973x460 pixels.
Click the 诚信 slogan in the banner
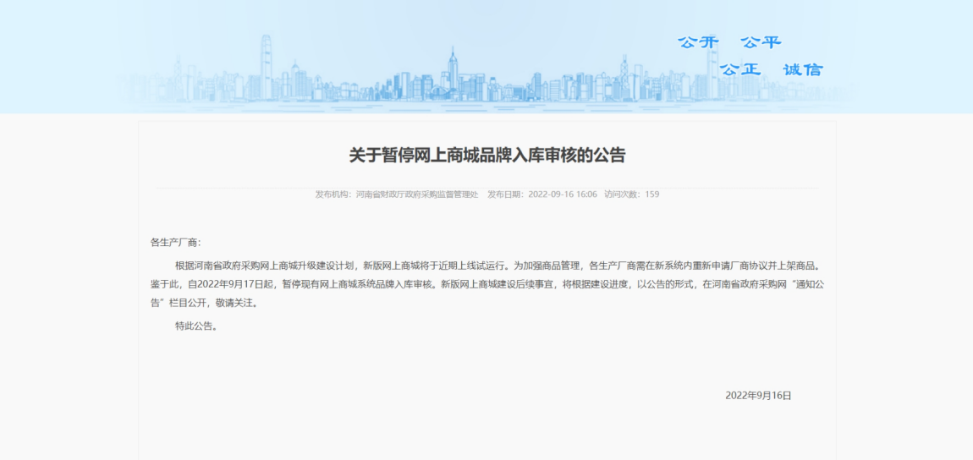803,69
